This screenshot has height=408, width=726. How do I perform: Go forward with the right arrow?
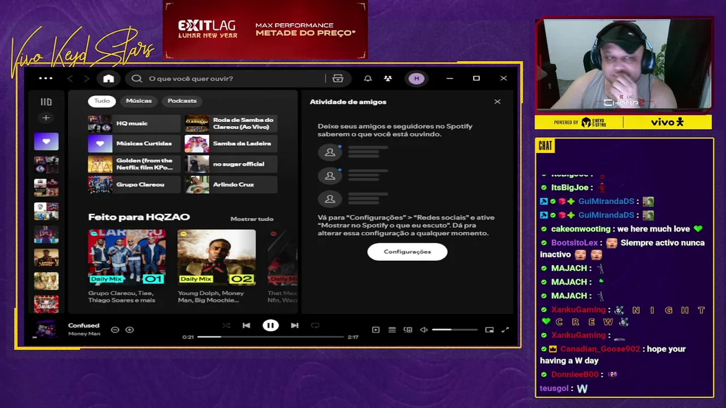point(86,78)
